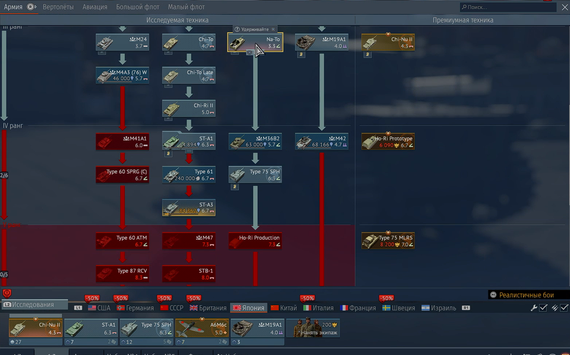Toggle the checkbox at the far right of nations bar

(x=564, y=308)
